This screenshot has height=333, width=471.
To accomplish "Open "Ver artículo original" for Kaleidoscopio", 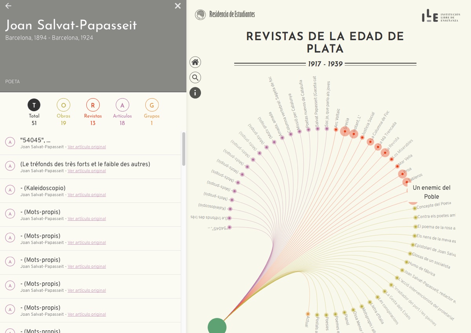I will click(87, 195).
